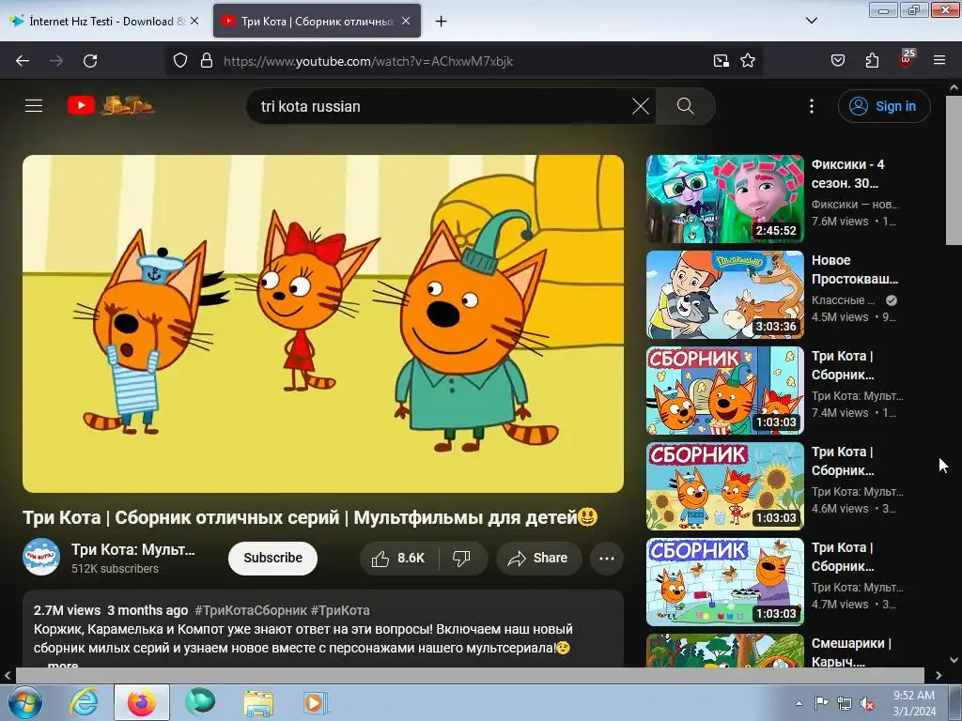962x721 pixels.
Task: Subscribe to Три Кота channel
Action: pyautogui.click(x=273, y=558)
